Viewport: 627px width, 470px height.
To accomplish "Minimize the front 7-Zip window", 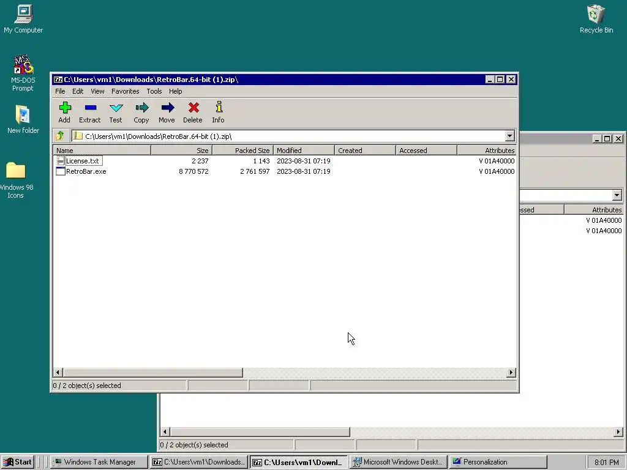I will pos(489,80).
